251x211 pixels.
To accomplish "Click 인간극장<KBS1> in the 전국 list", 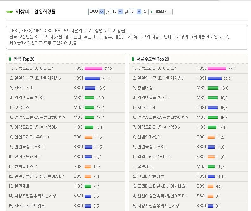I will pyautogui.click(x=29, y=147).
